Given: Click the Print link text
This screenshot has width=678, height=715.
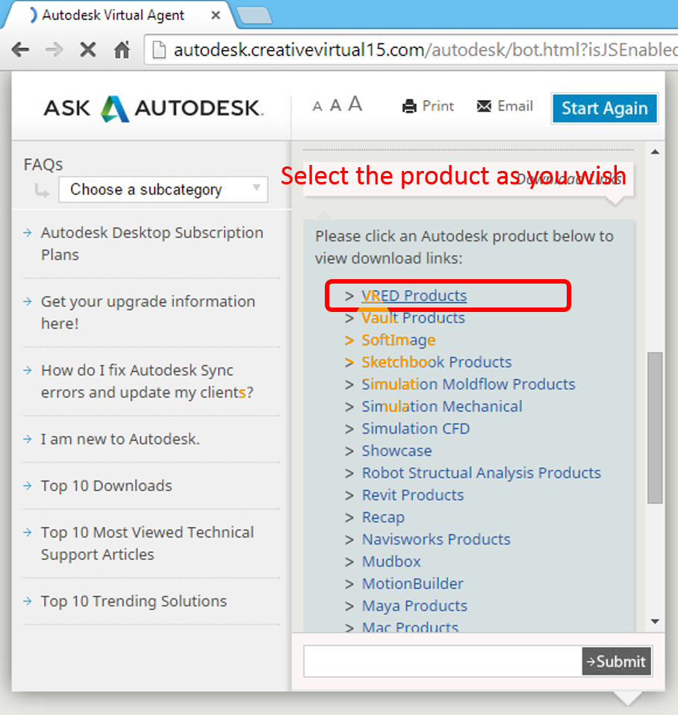Looking at the screenshot, I should (x=438, y=106).
